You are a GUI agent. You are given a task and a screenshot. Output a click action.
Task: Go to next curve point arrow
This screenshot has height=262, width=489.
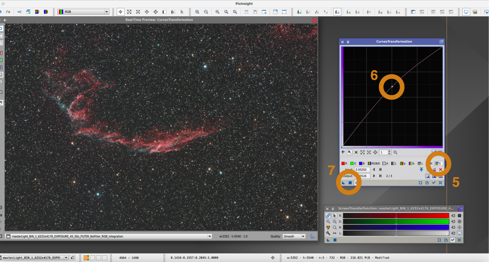[374, 176]
